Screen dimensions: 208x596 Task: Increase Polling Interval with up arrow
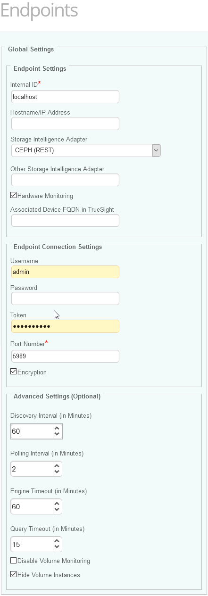click(x=57, y=466)
